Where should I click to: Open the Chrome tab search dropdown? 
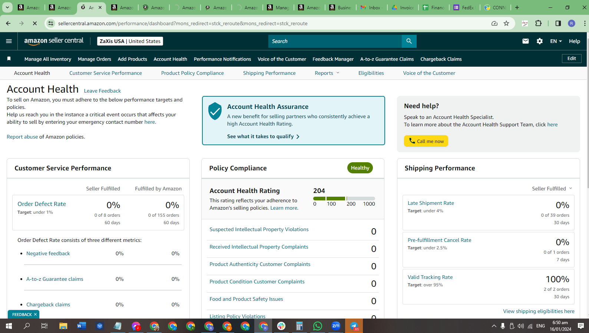point(7,7)
